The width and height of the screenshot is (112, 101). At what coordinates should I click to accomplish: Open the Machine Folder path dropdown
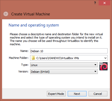(x=106, y=58)
